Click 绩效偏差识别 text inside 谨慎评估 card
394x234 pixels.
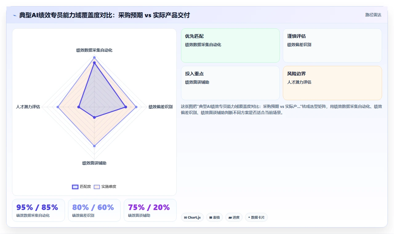299,45
